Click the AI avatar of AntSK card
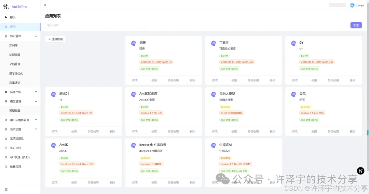This screenshot has height=194, width=369. coord(53,145)
